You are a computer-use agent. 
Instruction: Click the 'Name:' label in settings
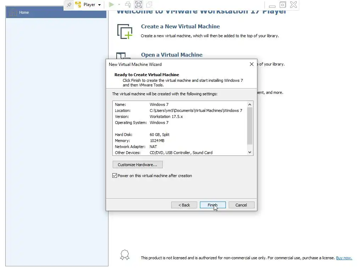pyautogui.click(x=121, y=104)
